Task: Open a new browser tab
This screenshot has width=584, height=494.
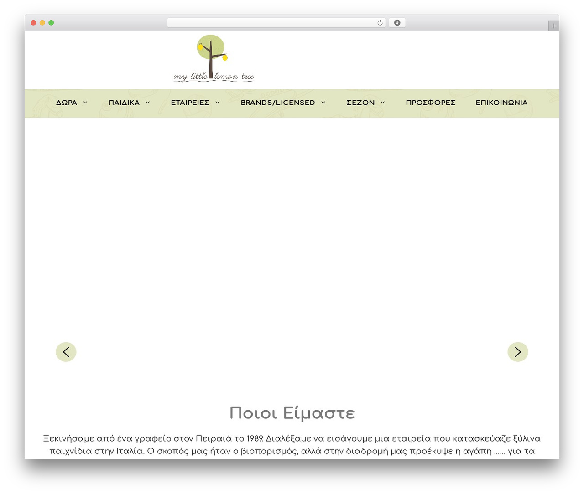Action: click(x=554, y=26)
